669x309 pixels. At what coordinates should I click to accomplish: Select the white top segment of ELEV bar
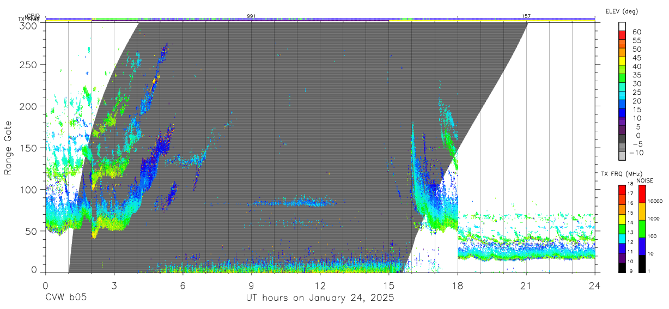[622, 26]
